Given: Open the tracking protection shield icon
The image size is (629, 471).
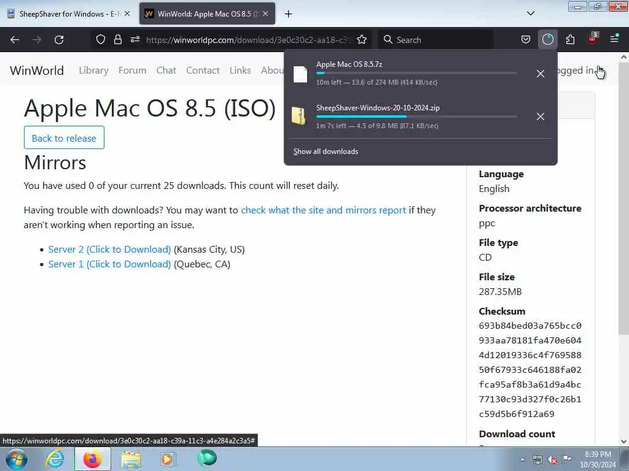Looking at the screenshot, I should click(x=101, y=40).
